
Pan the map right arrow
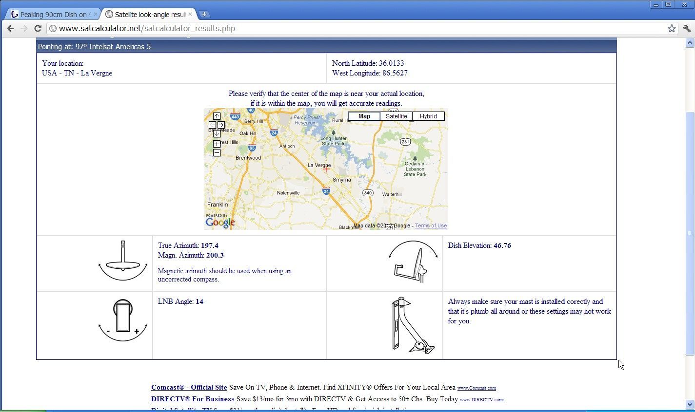click(x=221, y=125)
